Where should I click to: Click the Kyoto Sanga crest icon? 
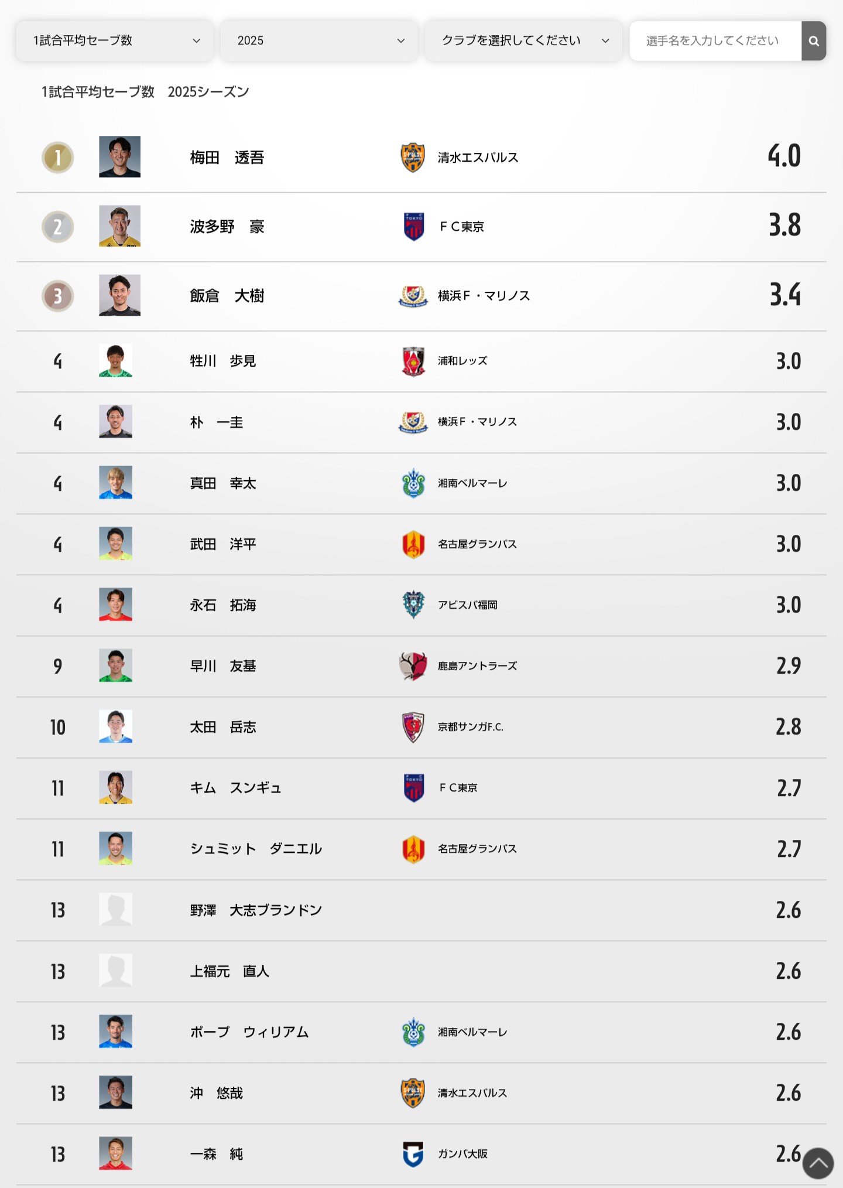pyautogui.click(x=413, y=727)
